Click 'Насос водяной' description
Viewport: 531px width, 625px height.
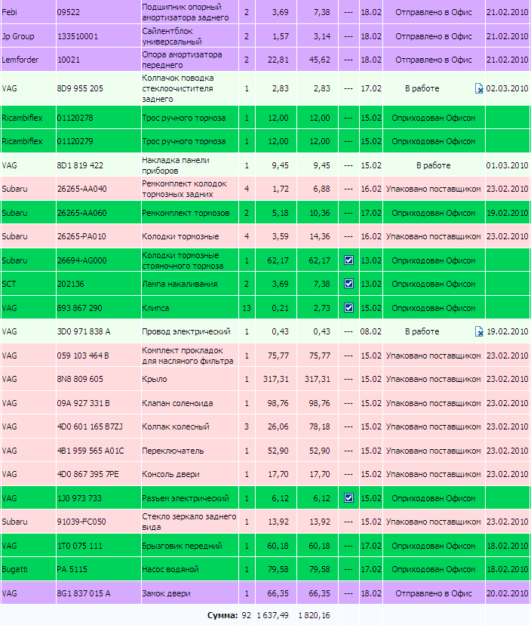tap(170, 569)
